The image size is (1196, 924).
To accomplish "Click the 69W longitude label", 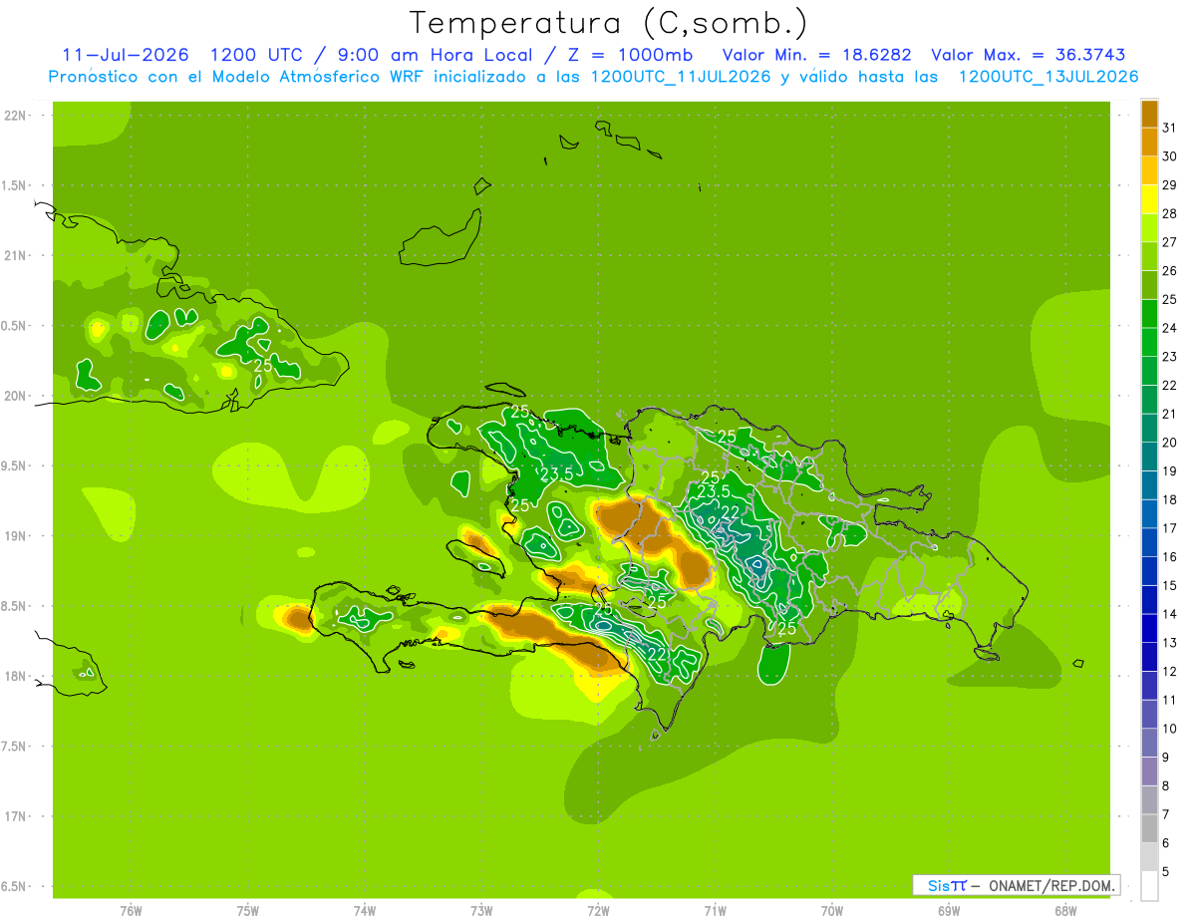I will tap(949, 910).
